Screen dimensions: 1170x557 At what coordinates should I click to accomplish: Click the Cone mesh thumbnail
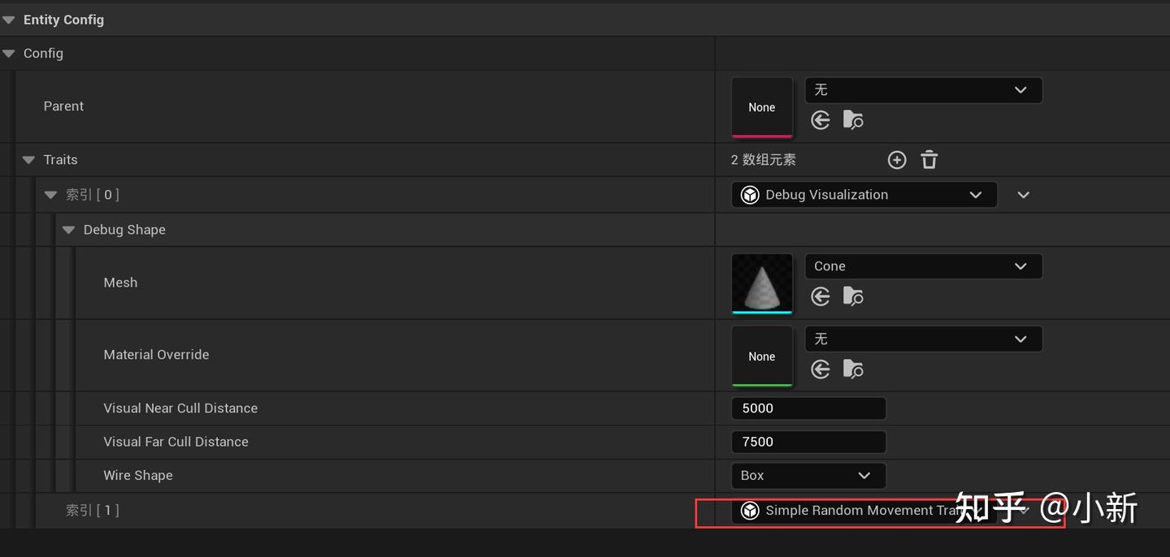tap(761, 283)
